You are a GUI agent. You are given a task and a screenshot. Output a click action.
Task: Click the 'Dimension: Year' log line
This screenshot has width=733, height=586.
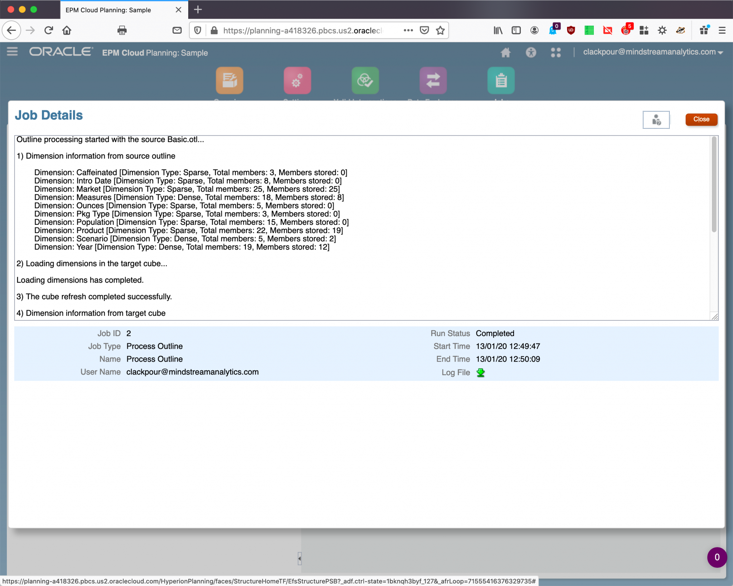point(182,247)
